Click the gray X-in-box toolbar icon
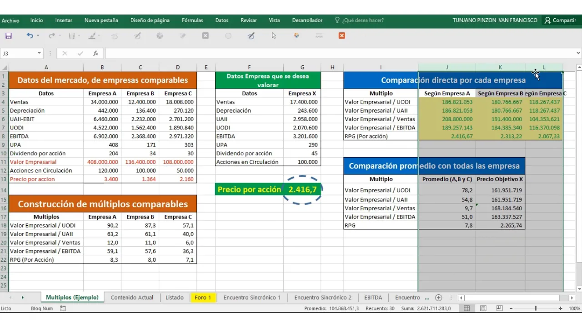The height and width of the screenshot is (327, 582). [206, 35]
